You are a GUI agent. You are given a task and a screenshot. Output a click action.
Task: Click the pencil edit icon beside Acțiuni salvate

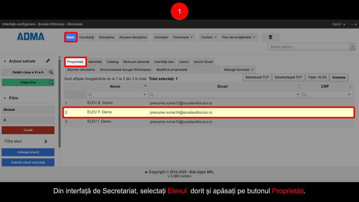pyautogui.click(x=47, y=61)
